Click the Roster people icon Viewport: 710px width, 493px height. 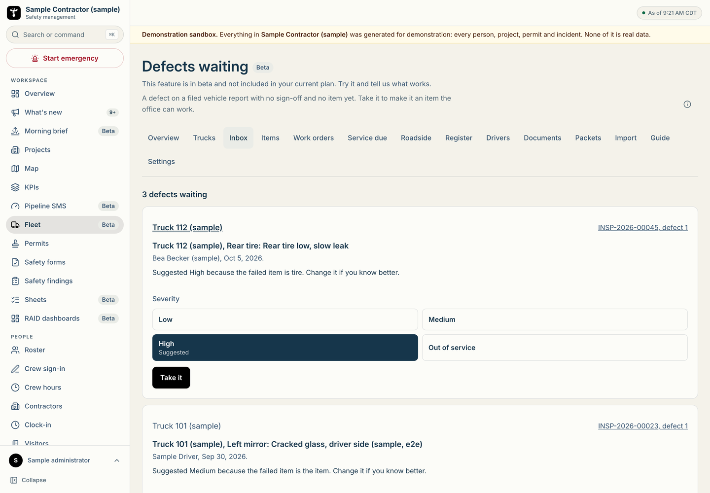click(x=15, y=350)
